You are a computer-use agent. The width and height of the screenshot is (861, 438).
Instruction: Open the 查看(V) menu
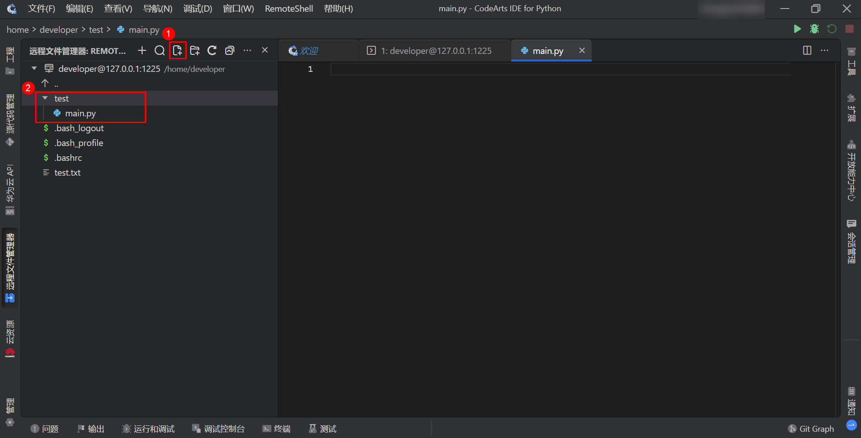(118, 9)
